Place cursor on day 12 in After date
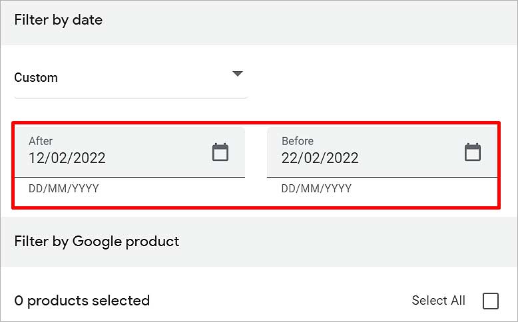This screenshot has height=322, width=518. coord(36,158)
